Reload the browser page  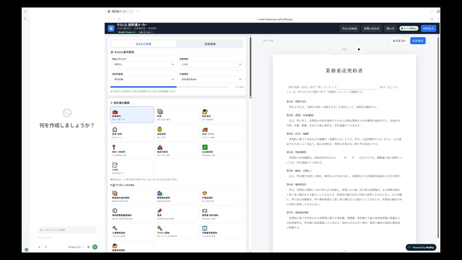tap(119, 19)
